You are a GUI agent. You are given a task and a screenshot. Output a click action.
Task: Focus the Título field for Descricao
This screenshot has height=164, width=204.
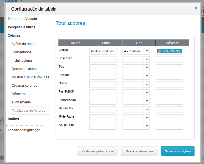click(x=103, y=59)
